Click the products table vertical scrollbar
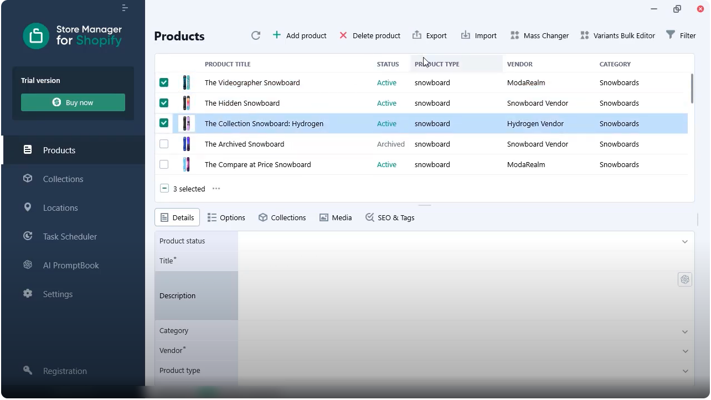Screen dimensions: 711x400 692,89
